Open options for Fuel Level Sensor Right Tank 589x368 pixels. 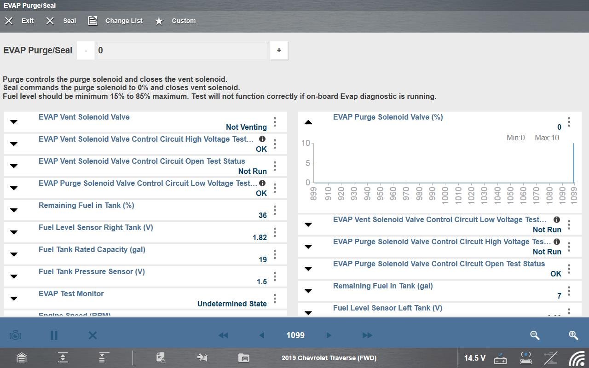[275, 232]
